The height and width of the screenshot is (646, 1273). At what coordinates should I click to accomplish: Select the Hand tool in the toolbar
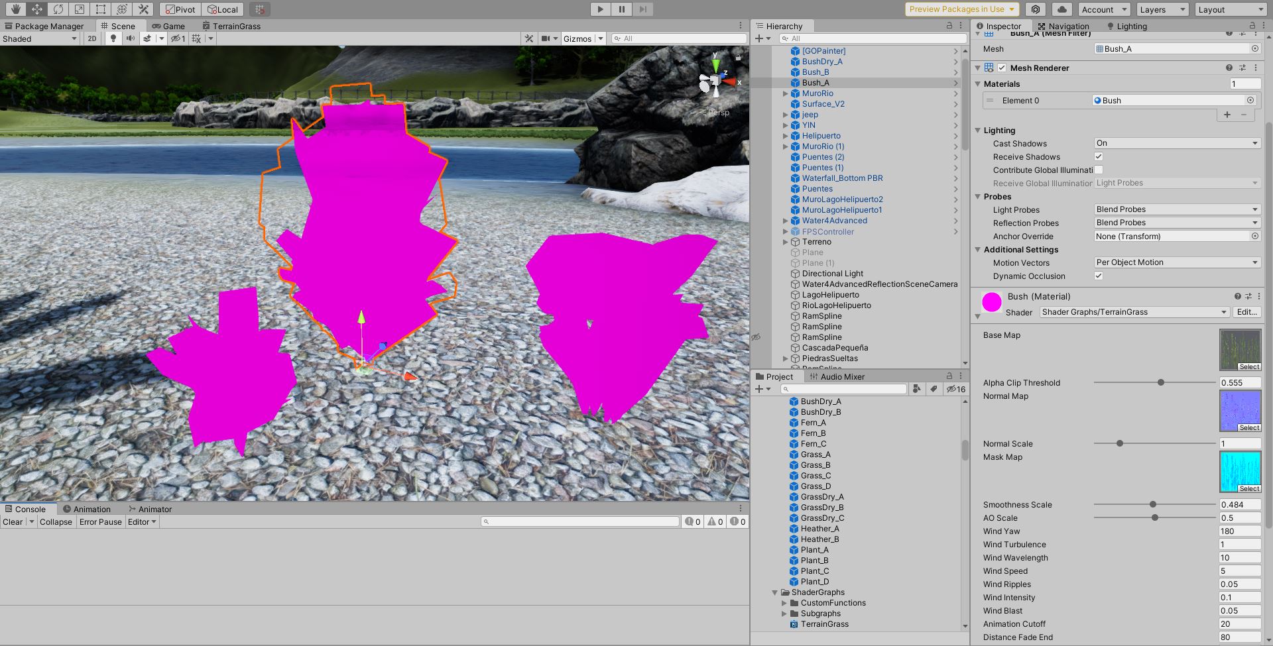point(17,9)
